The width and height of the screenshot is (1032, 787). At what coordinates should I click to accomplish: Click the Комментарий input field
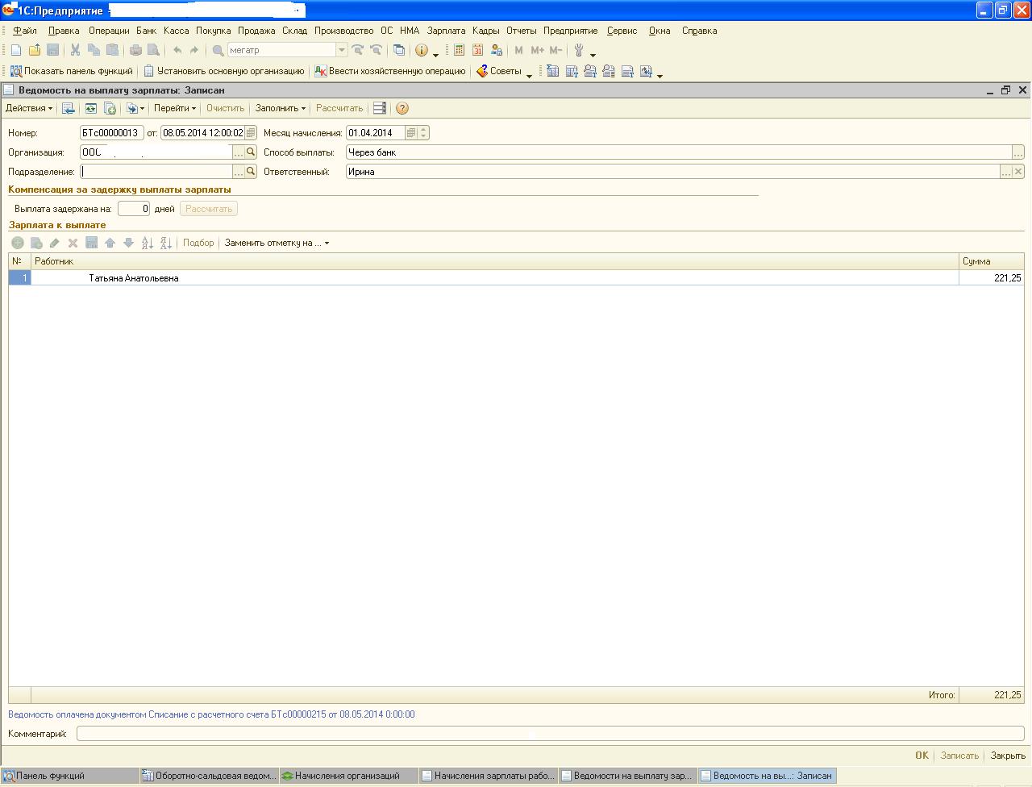pos(551,734)
